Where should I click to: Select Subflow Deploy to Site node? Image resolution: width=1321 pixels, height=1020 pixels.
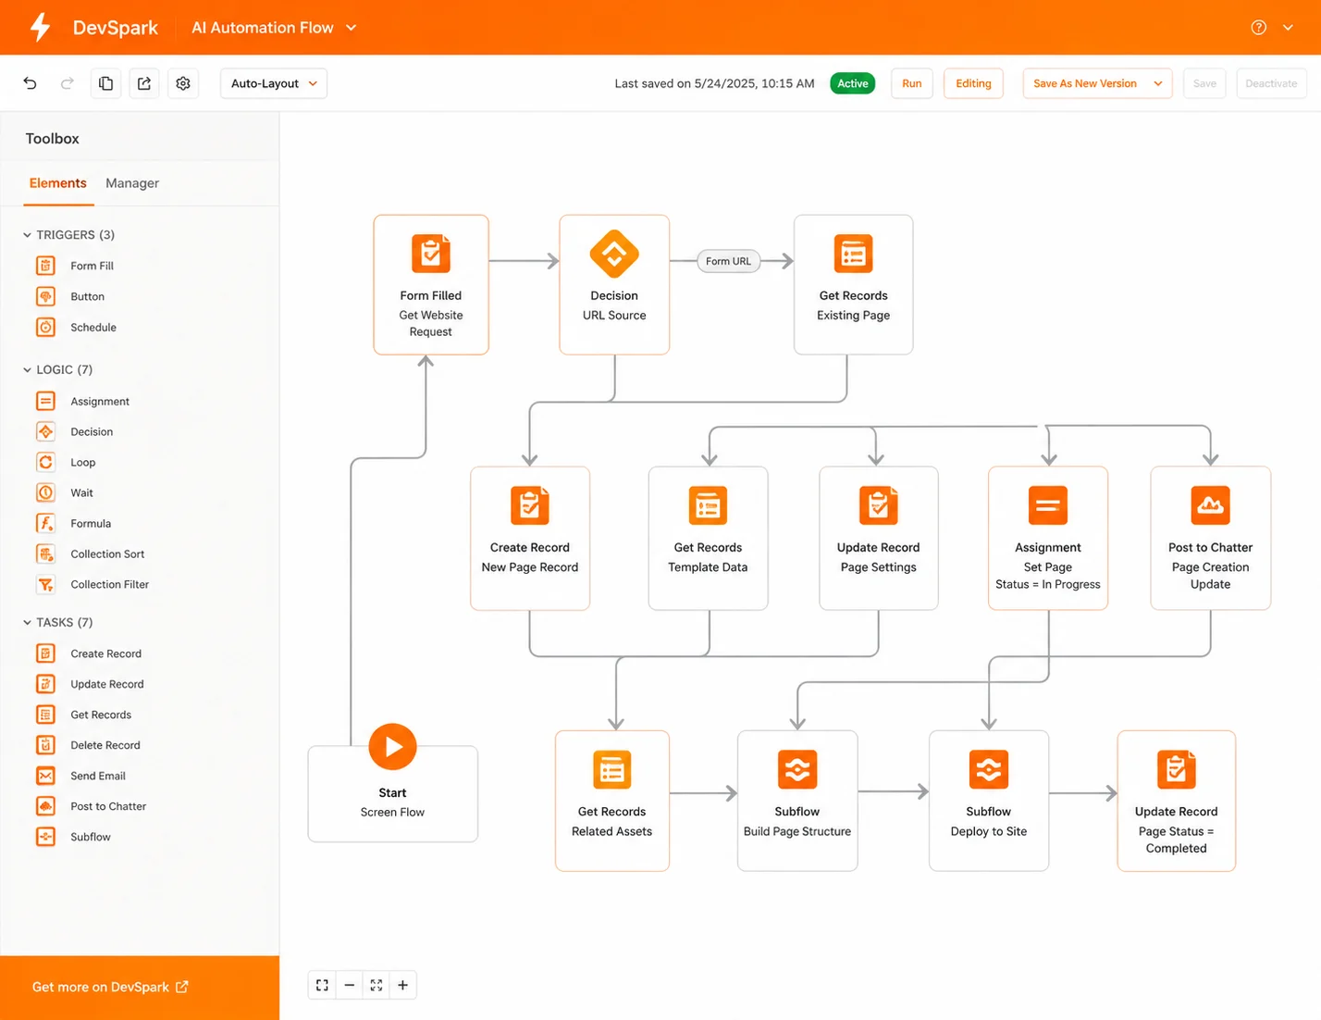(x=989, y=801)
